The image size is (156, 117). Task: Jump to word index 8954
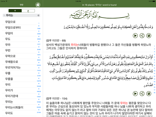pyautogui.click(x=39, y=60)
